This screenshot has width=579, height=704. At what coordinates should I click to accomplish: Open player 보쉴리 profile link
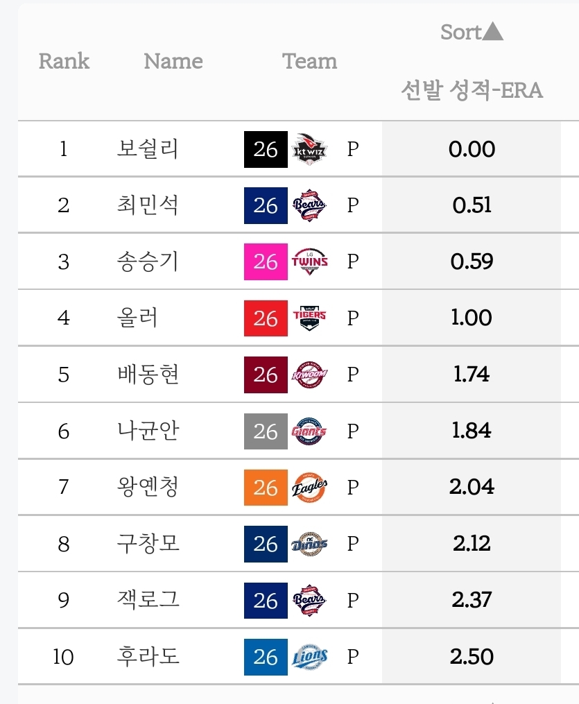[x=148, y=149]
